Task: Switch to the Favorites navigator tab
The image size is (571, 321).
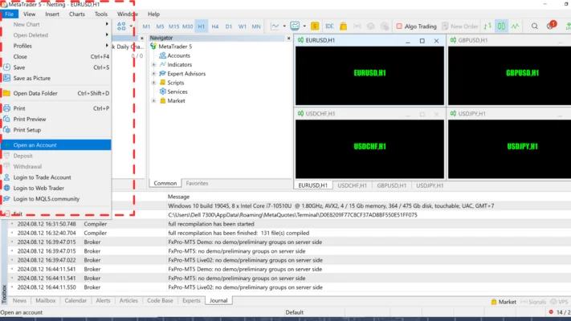Action: tap(197, 183)
